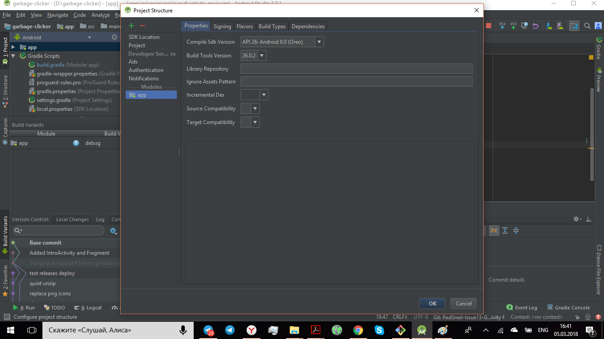Click the Collapse All icon in commit pane
Screen dimensions: 604x339
tap(516, 230)
